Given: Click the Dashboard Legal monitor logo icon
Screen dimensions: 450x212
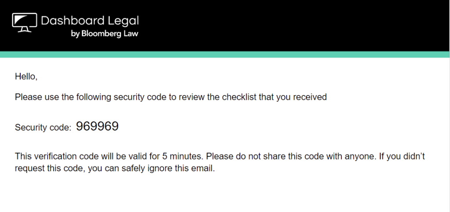Looking at the screenshot, I should click(x=25, y=22).
